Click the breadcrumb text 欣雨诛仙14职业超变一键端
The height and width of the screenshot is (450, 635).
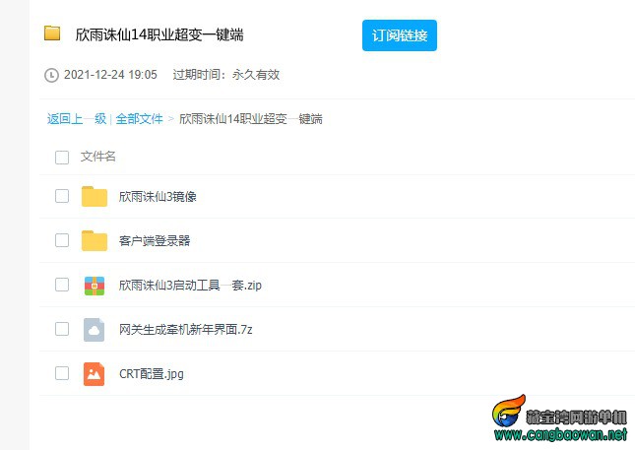tap(251, 119)
